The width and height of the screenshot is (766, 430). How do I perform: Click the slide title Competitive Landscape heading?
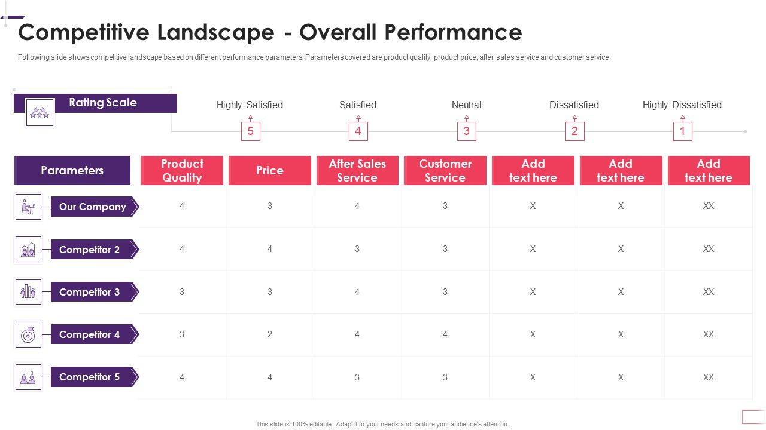pyautogui.click(x=270, y=32)
